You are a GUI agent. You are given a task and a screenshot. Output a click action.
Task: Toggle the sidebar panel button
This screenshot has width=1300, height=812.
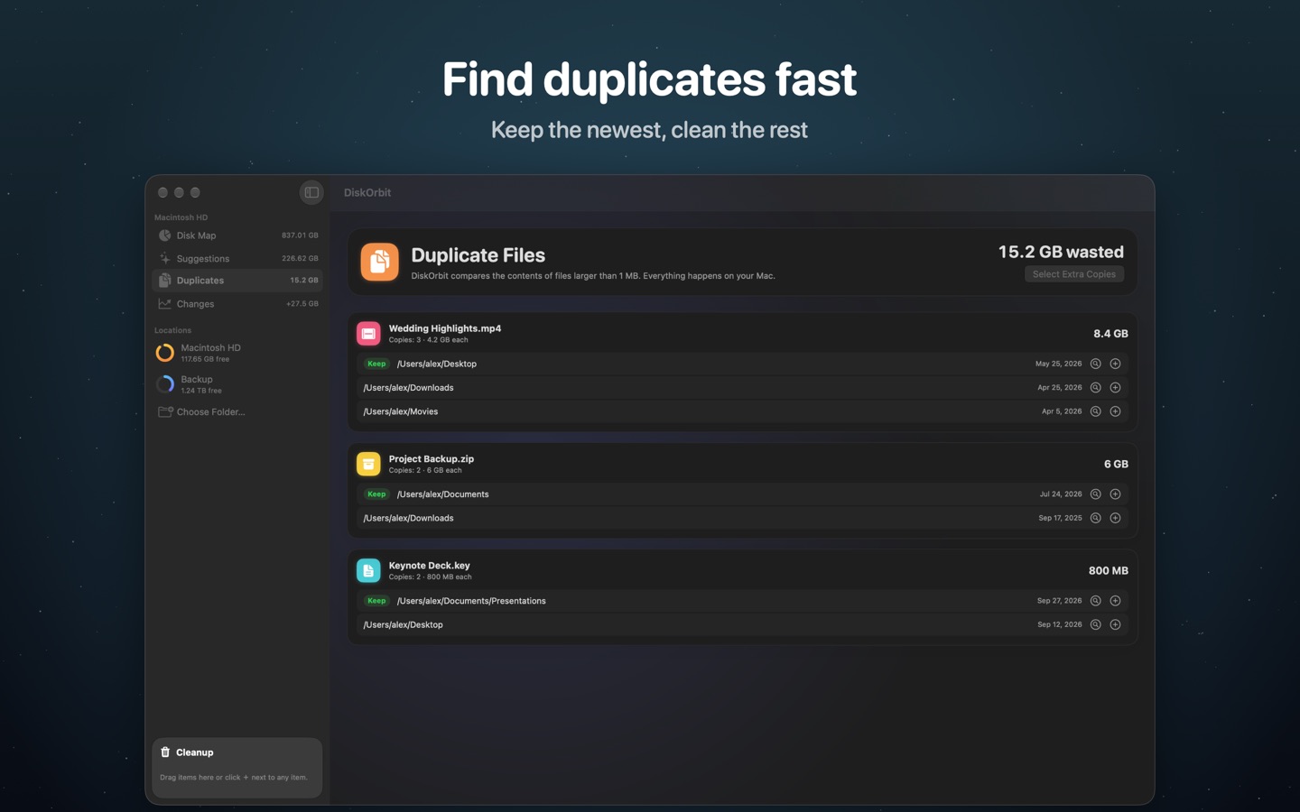click(311, 192)
